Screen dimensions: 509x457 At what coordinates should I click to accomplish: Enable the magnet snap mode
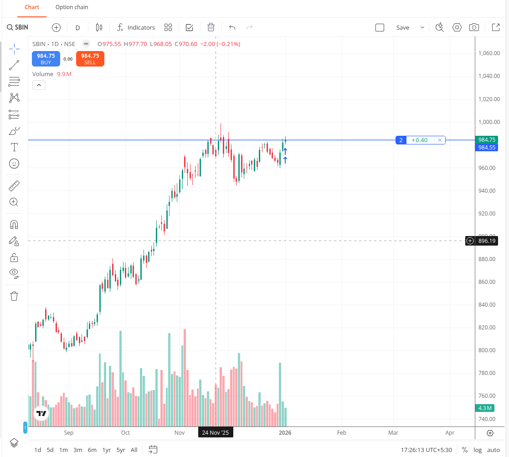(x=14, y=225)
